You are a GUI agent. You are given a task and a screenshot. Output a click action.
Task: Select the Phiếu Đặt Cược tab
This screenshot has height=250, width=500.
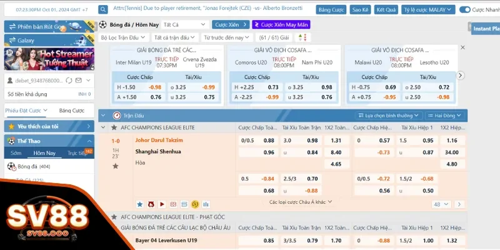26,111
